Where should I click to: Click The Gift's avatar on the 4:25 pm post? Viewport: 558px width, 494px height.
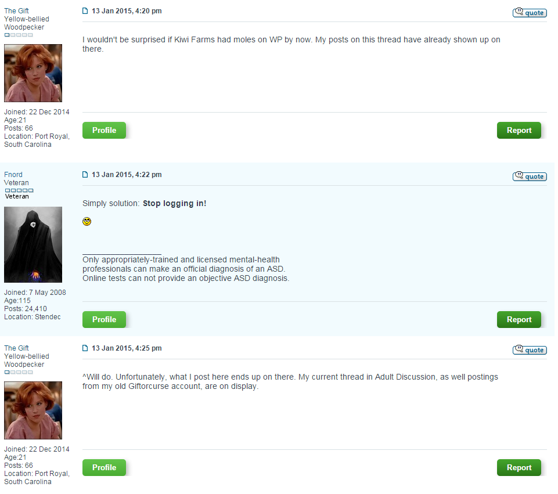click(33, 410)
